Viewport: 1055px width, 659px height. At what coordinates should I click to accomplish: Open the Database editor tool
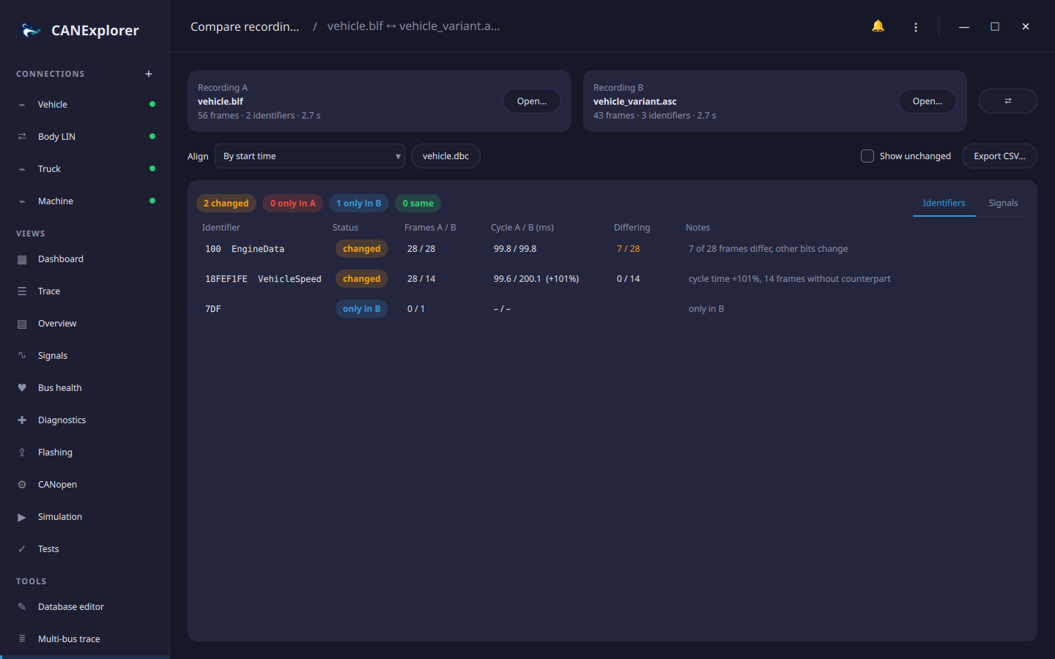[85, 607]
